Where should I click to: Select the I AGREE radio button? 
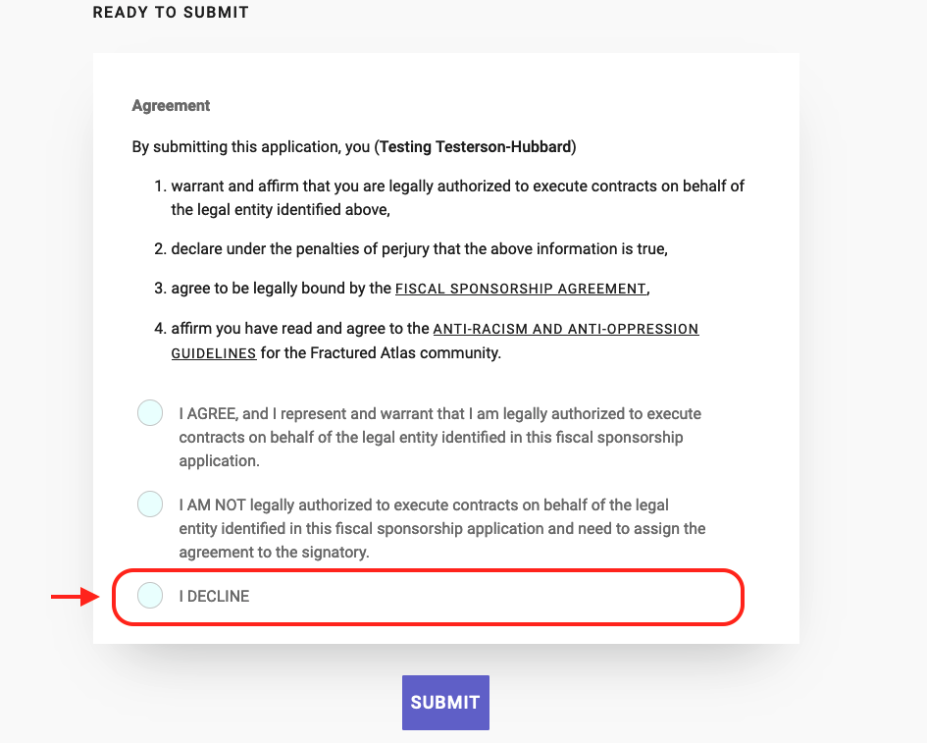(150, 413)
